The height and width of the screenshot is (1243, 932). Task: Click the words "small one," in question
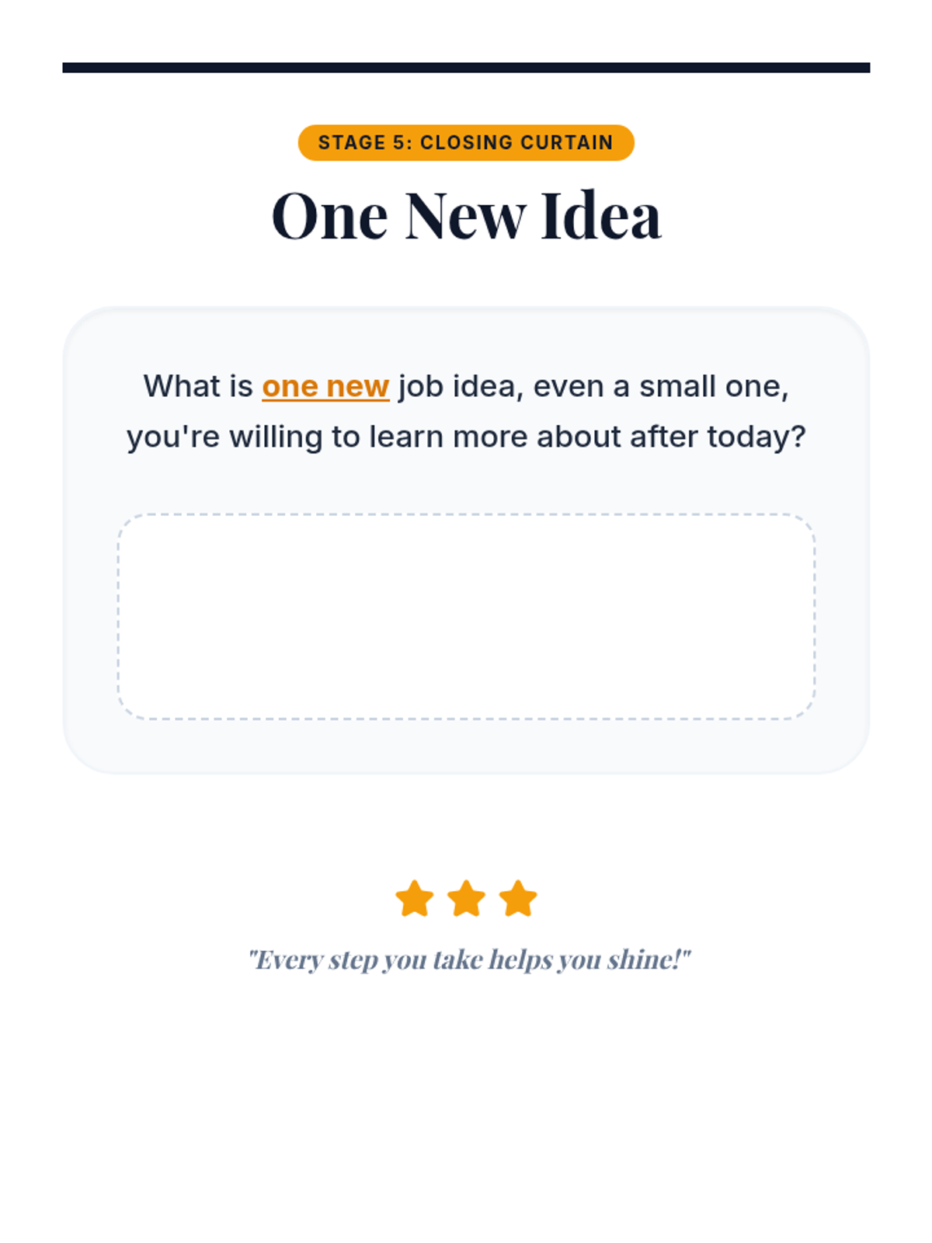pyautogui.click(x=714, y=387)
